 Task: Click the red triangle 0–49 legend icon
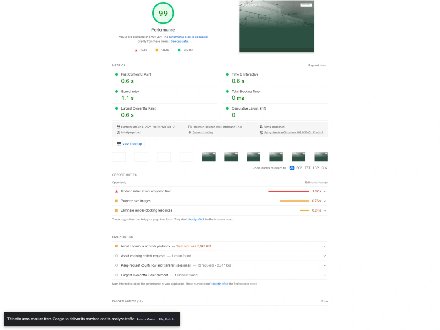[136, 50]
